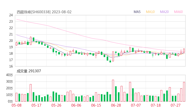Click the last volume bar on the right
188x111 pixels.
[184, 92]
